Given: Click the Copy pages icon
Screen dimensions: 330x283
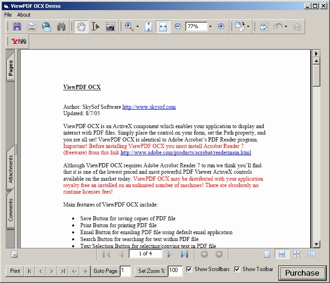Looking at the screenshot, I should 297,27.
